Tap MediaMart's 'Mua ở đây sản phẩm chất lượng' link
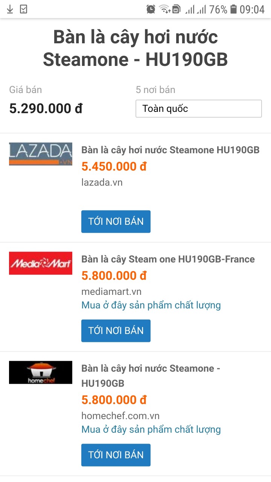Viewport: 271px width, 482px height. 151,305
